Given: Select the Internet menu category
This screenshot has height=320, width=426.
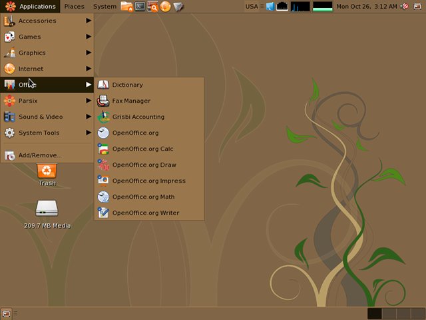Looking at the screenshot, I should click(47, 69).
